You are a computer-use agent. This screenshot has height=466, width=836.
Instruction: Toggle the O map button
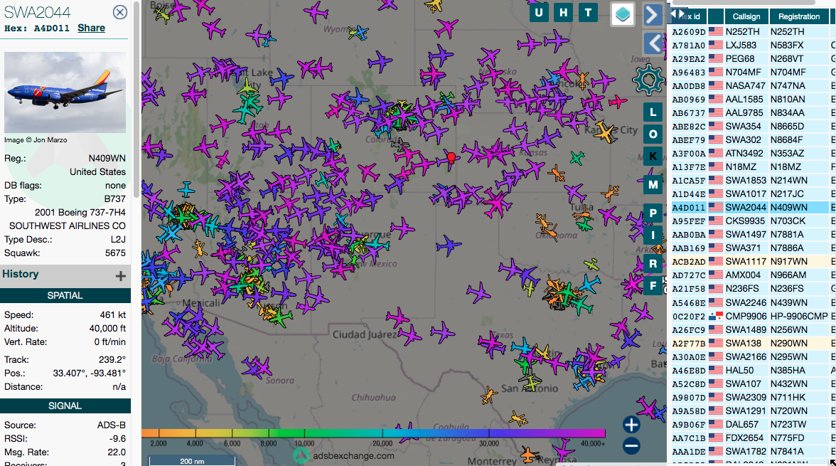pos(653,134)
